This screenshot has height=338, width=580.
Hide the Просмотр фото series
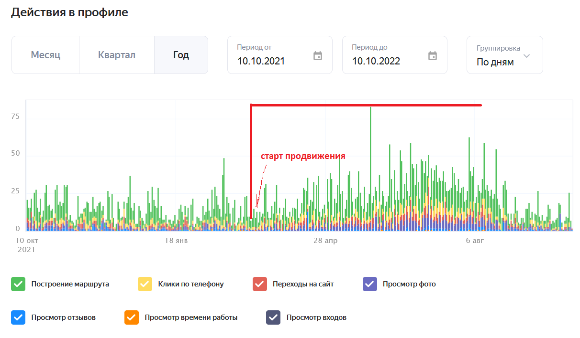click(370, 284)
